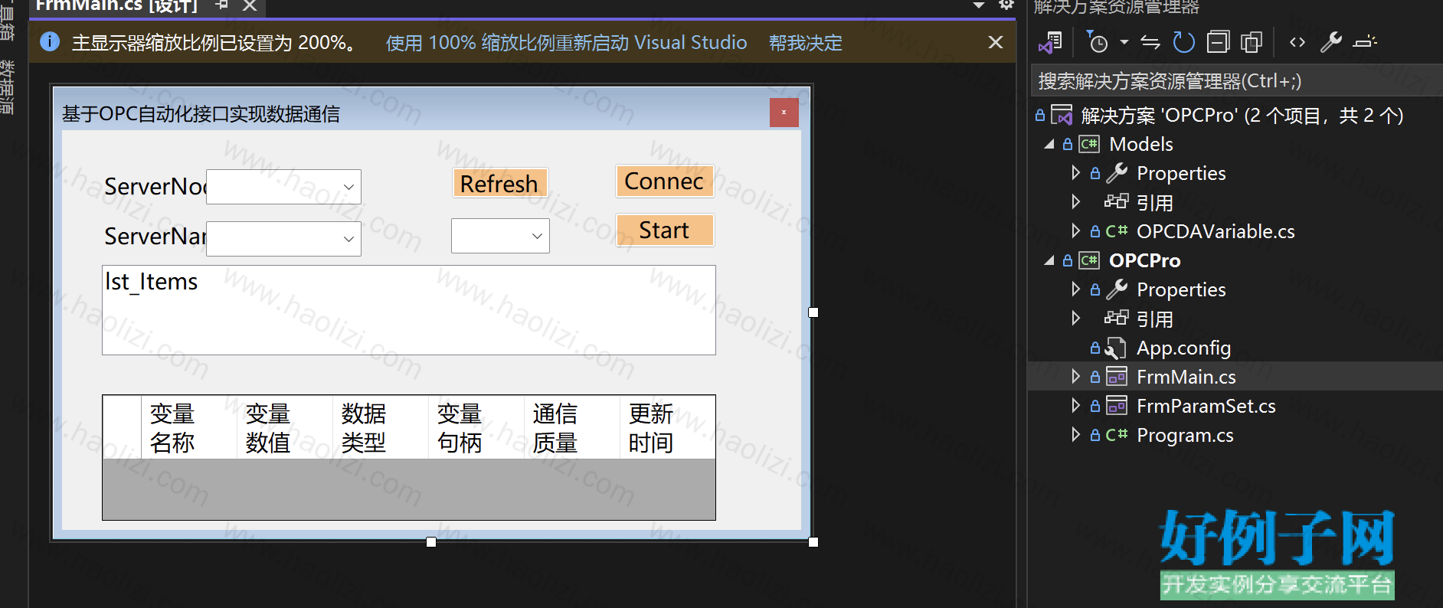The width and height of the screenshot is (1443, 608).
Task: Click link to restart at 100% scaling
Action: (566, 42)
